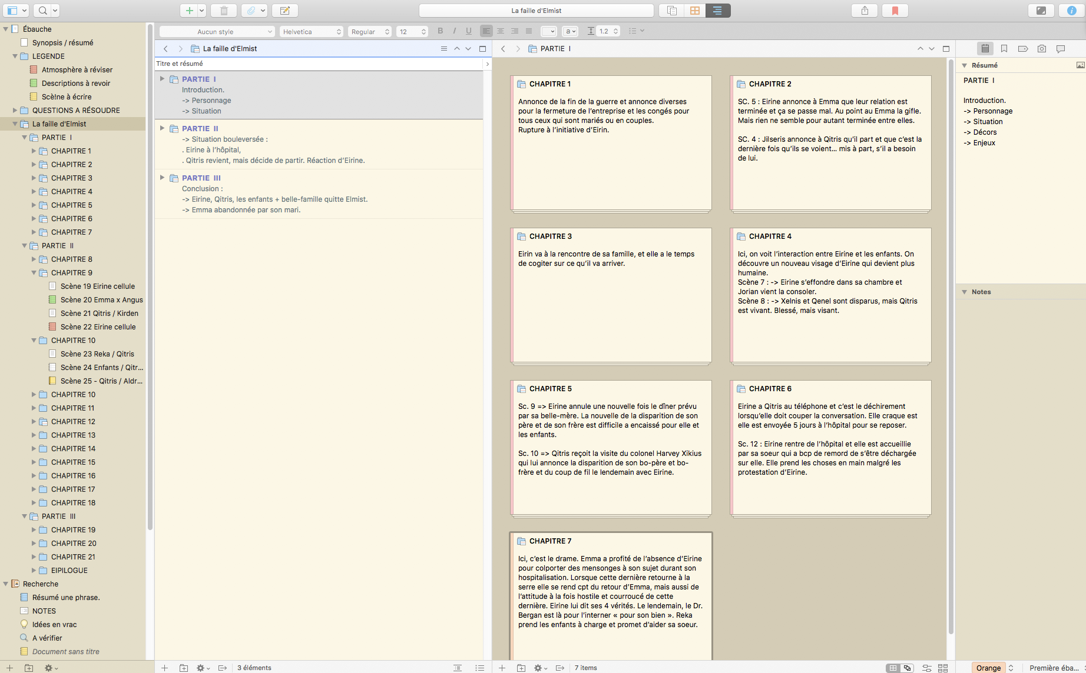Open binder footer gear menu
The width and height of the screenshot is (1086, 673).
tap(50, 668)
